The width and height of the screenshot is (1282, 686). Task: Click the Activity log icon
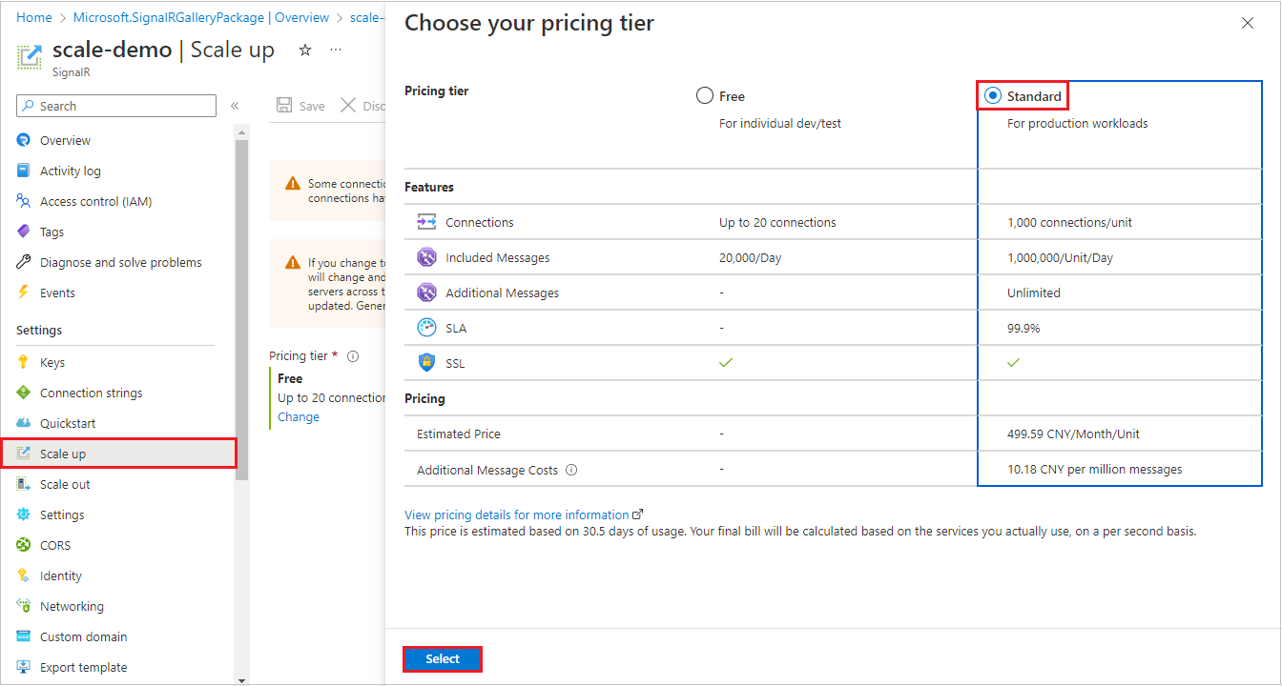point(24,171)
